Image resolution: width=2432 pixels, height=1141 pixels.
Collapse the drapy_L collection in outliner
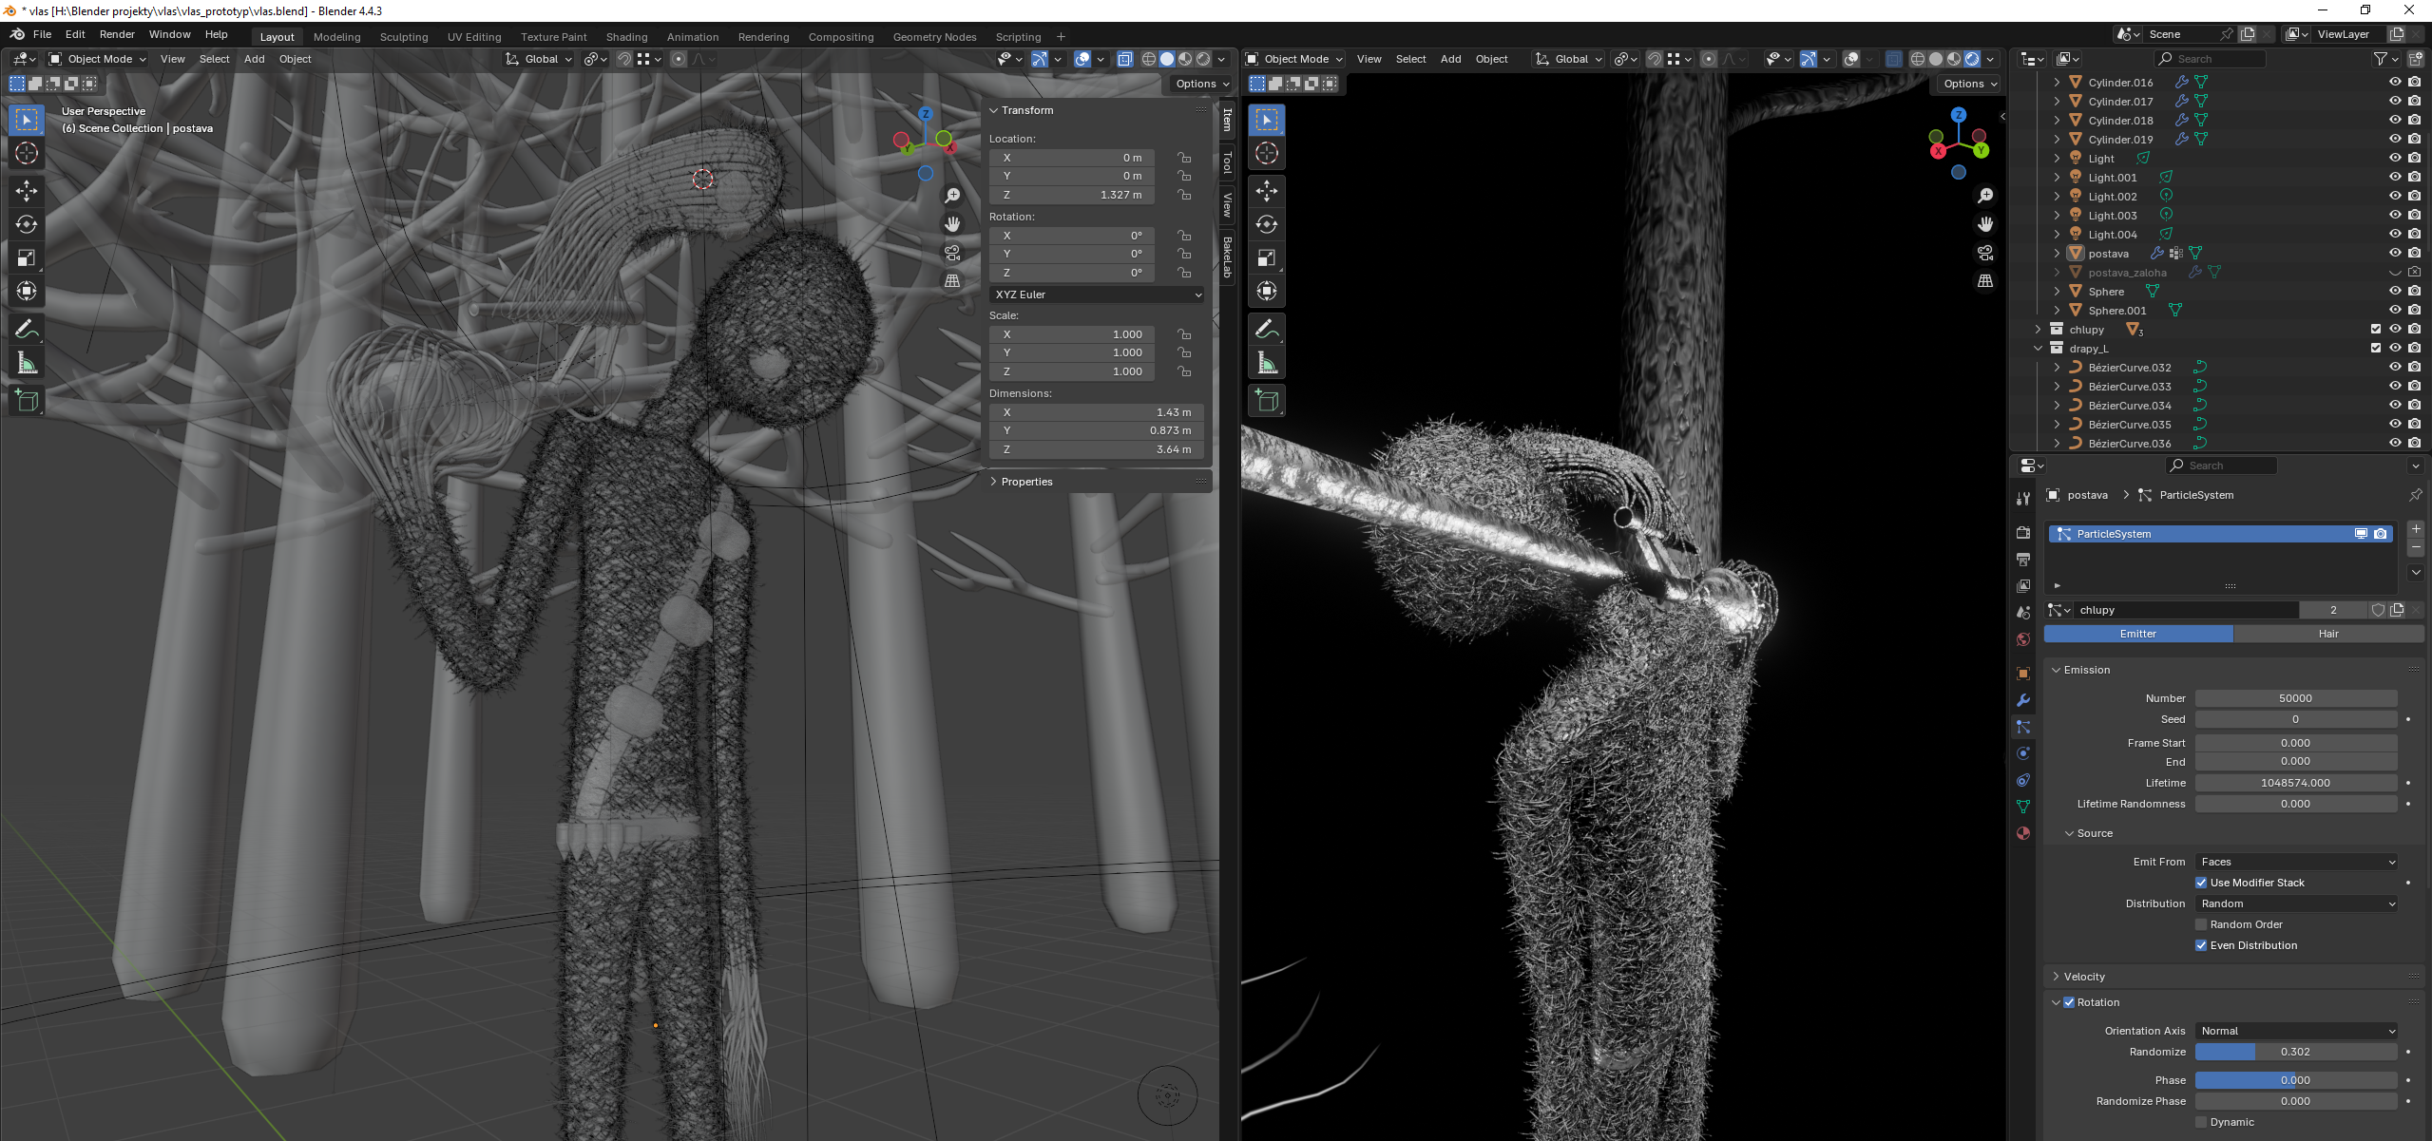point(2038,349)
